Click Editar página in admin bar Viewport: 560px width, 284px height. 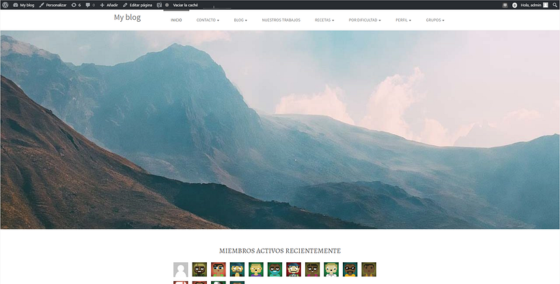click(137, 5)
